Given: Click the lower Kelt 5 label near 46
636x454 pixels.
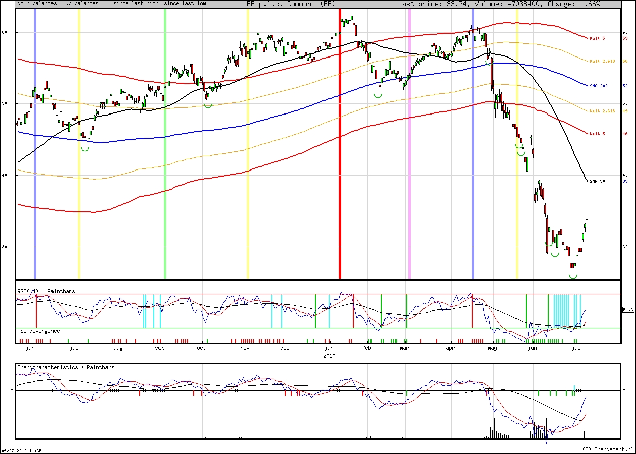Looking at the screenshot, I should click(x=597, y=134).
